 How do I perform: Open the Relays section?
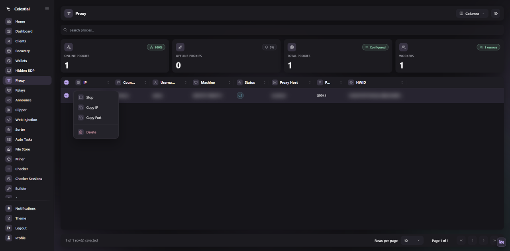click(x=27, y=90)
